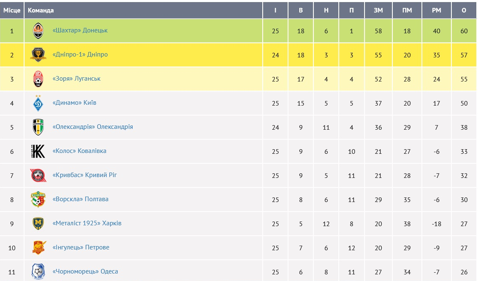Click the Kryvbas Kryvyi Rih logo
The width and height of the screenshot is (478, 281).
pyautogui.click(x=38, y=175)
